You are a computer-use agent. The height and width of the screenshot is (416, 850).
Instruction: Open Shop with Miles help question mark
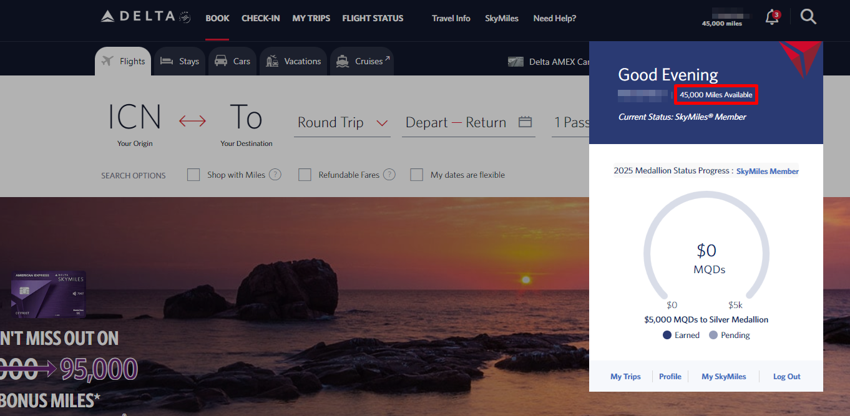coord(275,175)
